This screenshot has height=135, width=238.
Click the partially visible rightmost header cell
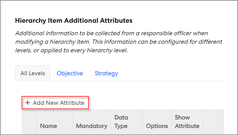pos(221,122)
